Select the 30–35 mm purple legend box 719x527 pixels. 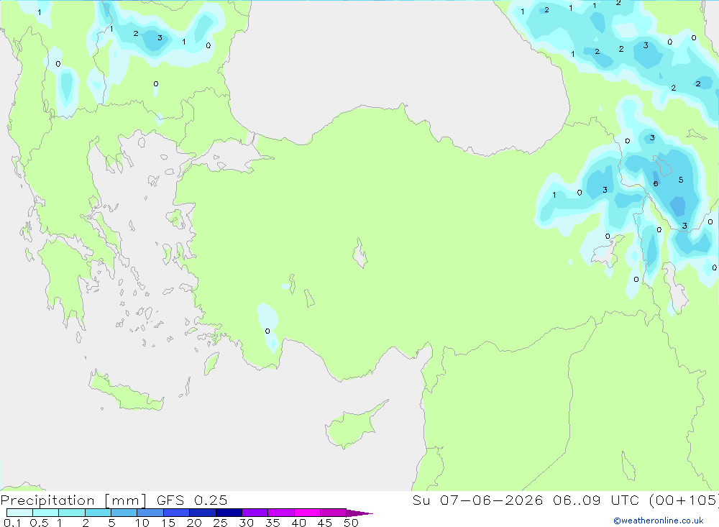(x=255, y=513)
